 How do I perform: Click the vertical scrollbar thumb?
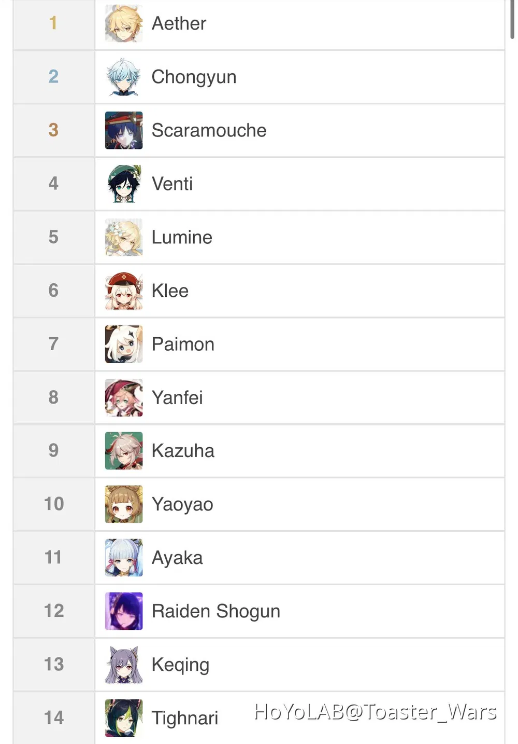[x=512, y=19]
